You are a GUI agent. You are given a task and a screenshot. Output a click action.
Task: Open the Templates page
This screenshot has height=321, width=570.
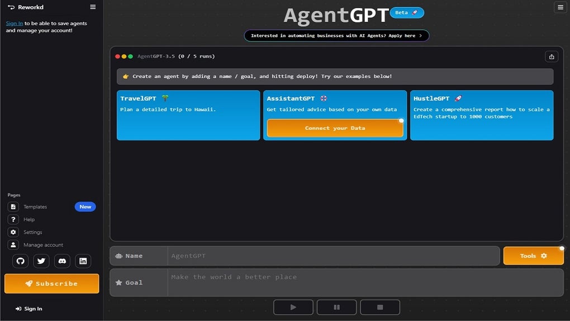[x=35, y=207]
